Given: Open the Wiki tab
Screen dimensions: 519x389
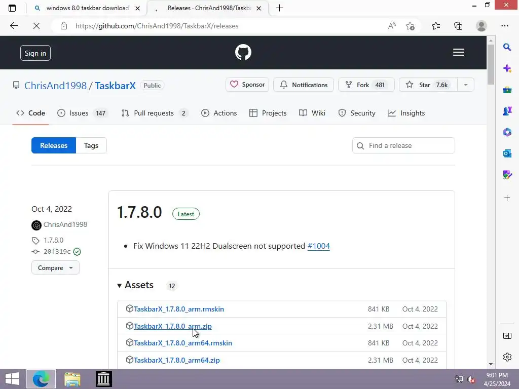Looking at the screenshot, I should pyautogui.click(x=312, y=113).
